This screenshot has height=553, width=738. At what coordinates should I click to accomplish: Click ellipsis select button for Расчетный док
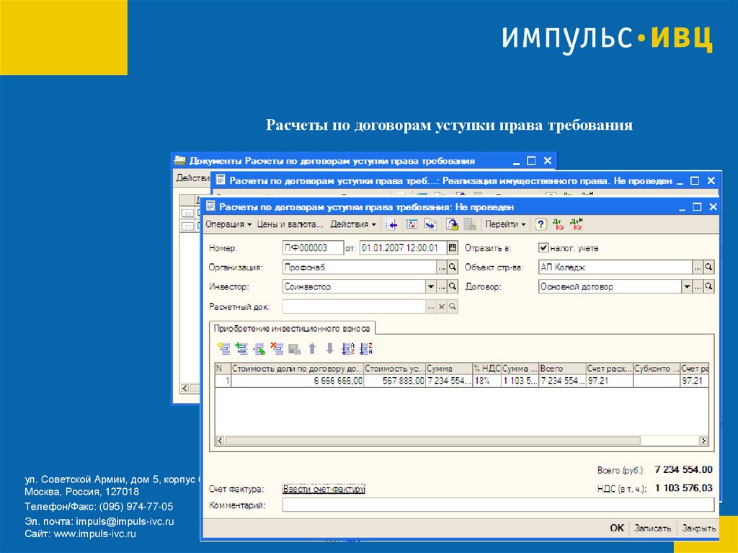point(431,306)
